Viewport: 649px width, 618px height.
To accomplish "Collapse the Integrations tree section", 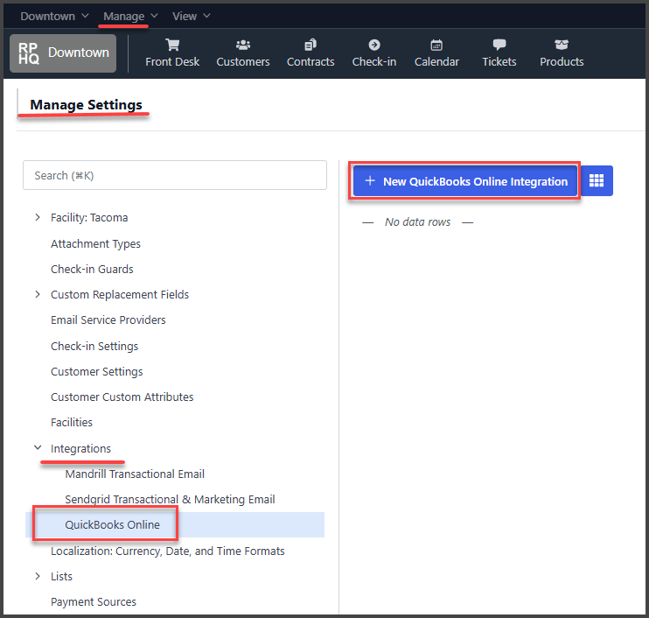I will [37, 448].
